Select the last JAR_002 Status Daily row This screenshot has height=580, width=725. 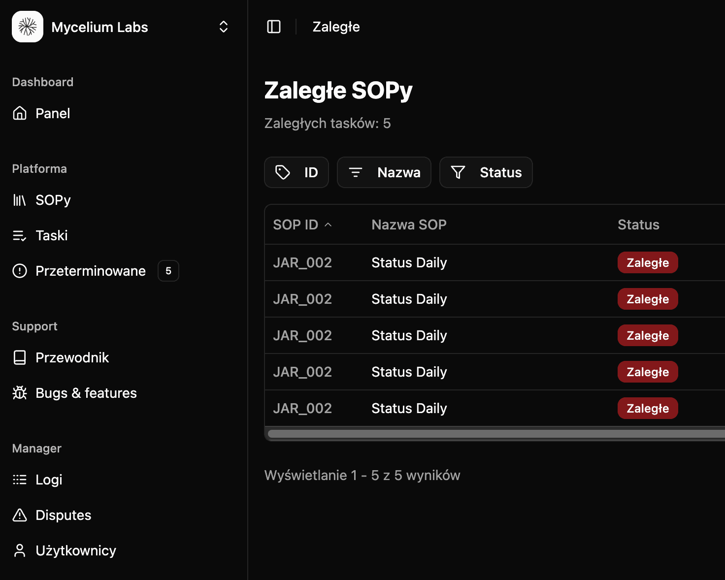[409, 408]
